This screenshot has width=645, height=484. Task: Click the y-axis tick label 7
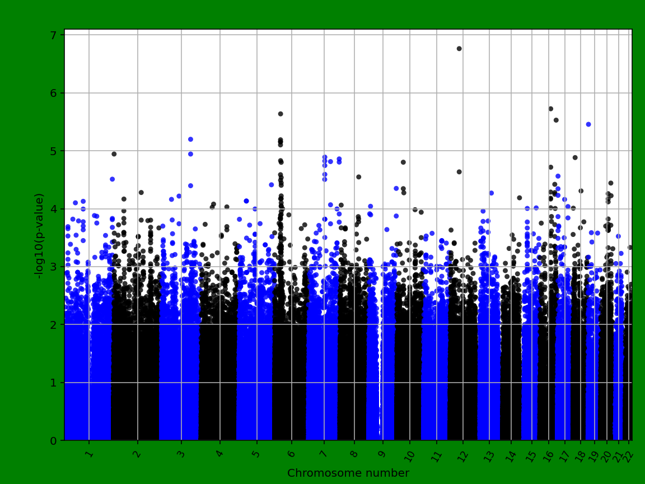[x=54, y=34]
